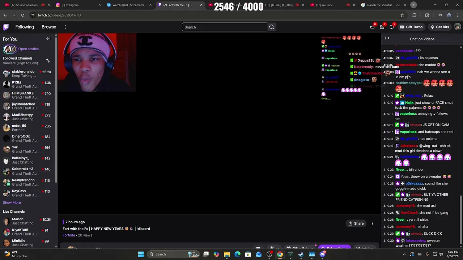Open the Browse page
The width and height of the screenshot is (463, 260).
(49, 27)
